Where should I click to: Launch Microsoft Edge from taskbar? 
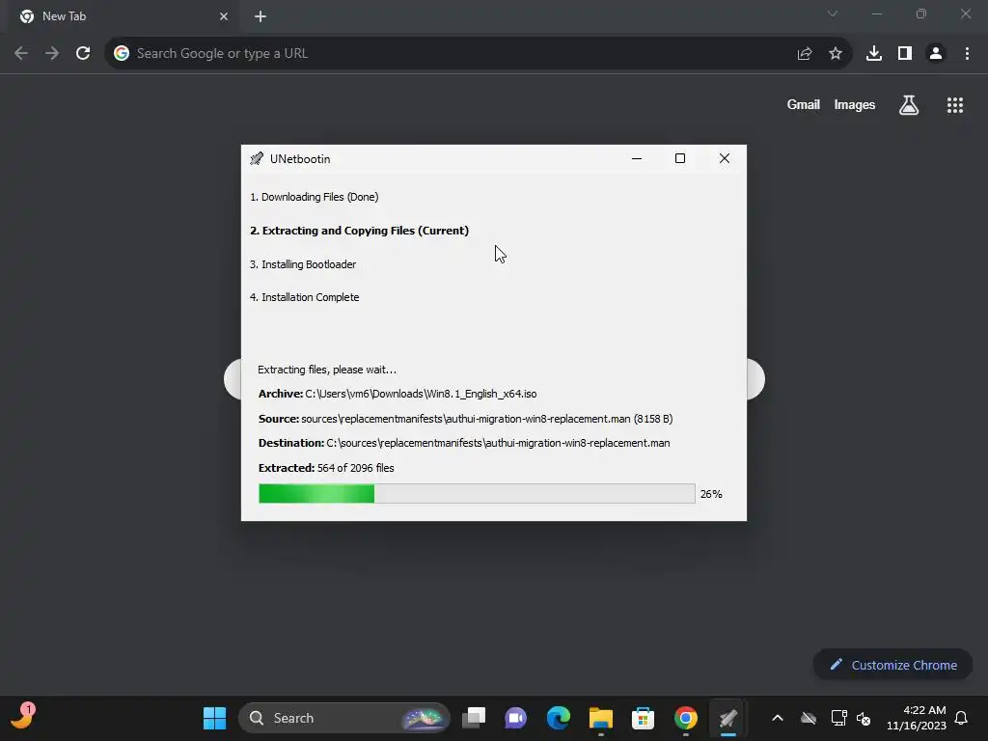[559, 718]
